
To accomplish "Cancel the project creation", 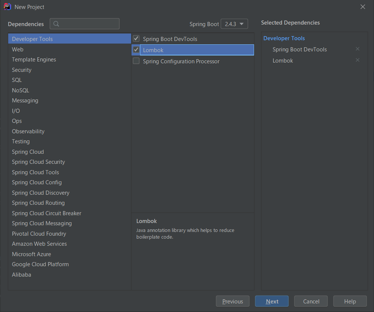I will pyautogui.click(x=311, y=301).
